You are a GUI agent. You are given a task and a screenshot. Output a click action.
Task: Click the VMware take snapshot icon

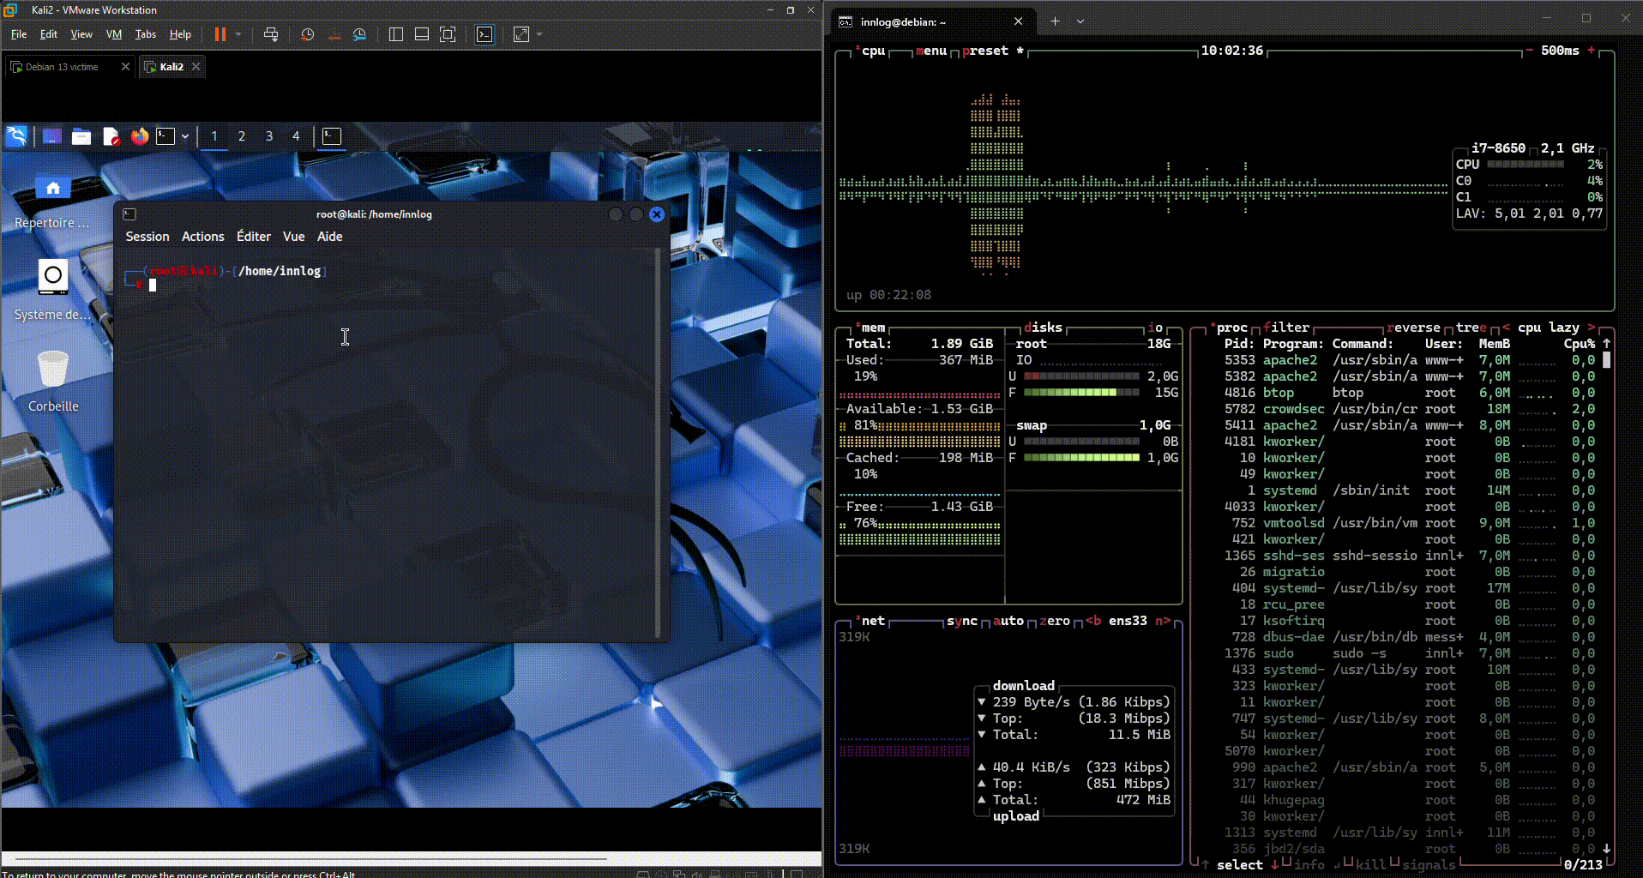pyautogui.click(x=308, y=34)
